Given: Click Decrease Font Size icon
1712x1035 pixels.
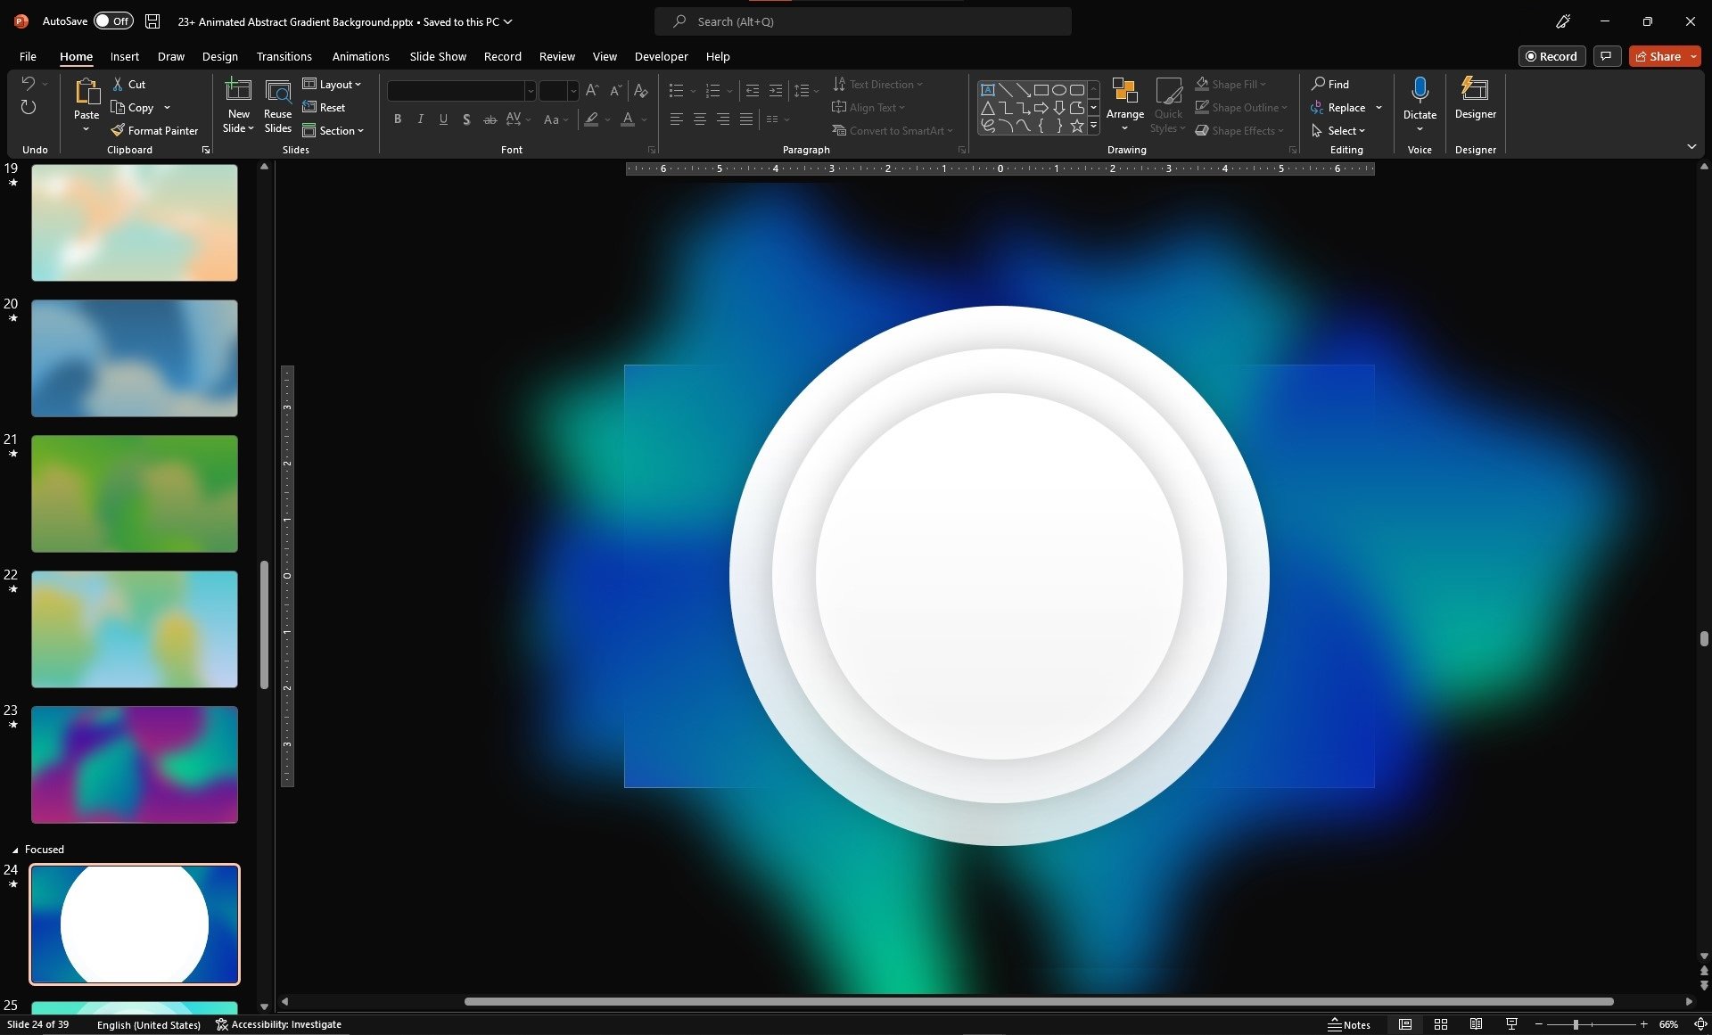Looking at the screenshot, I should coord(615,91).
